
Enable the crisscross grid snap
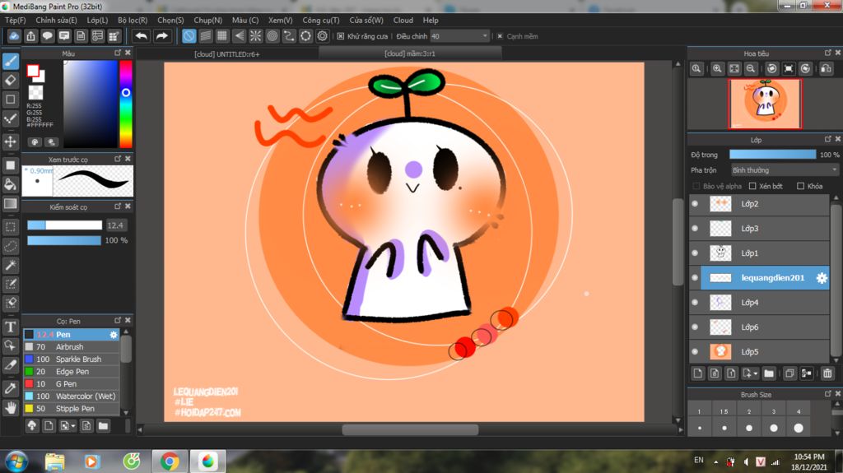[x=222, y=36]
